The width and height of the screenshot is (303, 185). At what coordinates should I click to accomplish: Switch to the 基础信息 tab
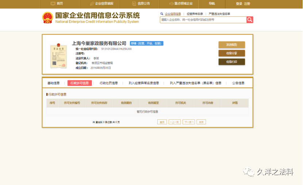(54, 83)
